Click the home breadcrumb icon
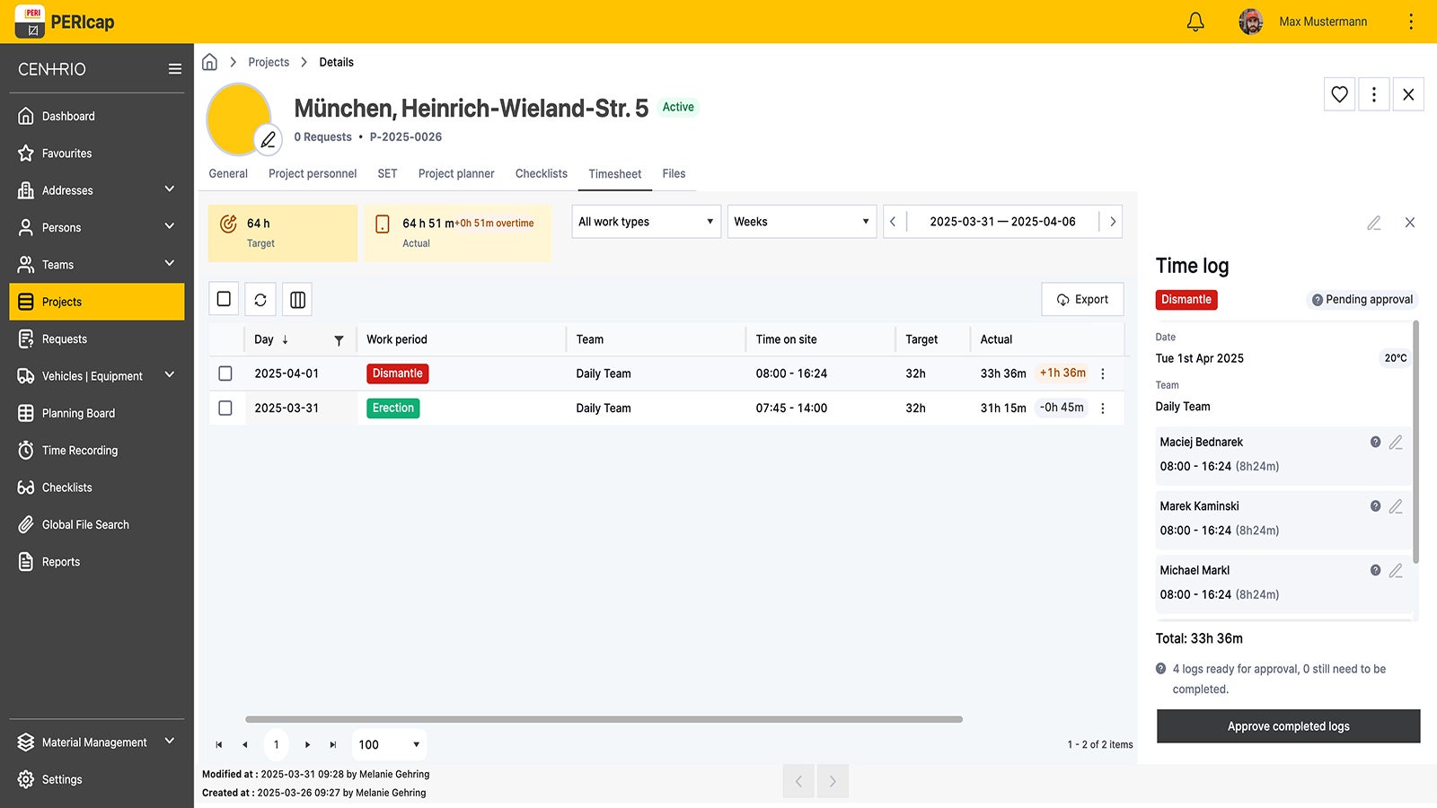The width and height of the screenshot is (1437, 808). 209,62
